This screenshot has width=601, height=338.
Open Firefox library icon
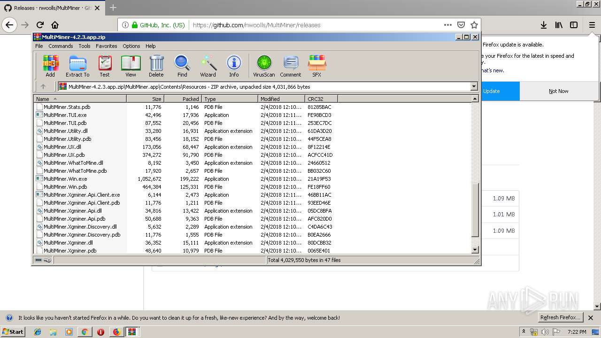559,25
